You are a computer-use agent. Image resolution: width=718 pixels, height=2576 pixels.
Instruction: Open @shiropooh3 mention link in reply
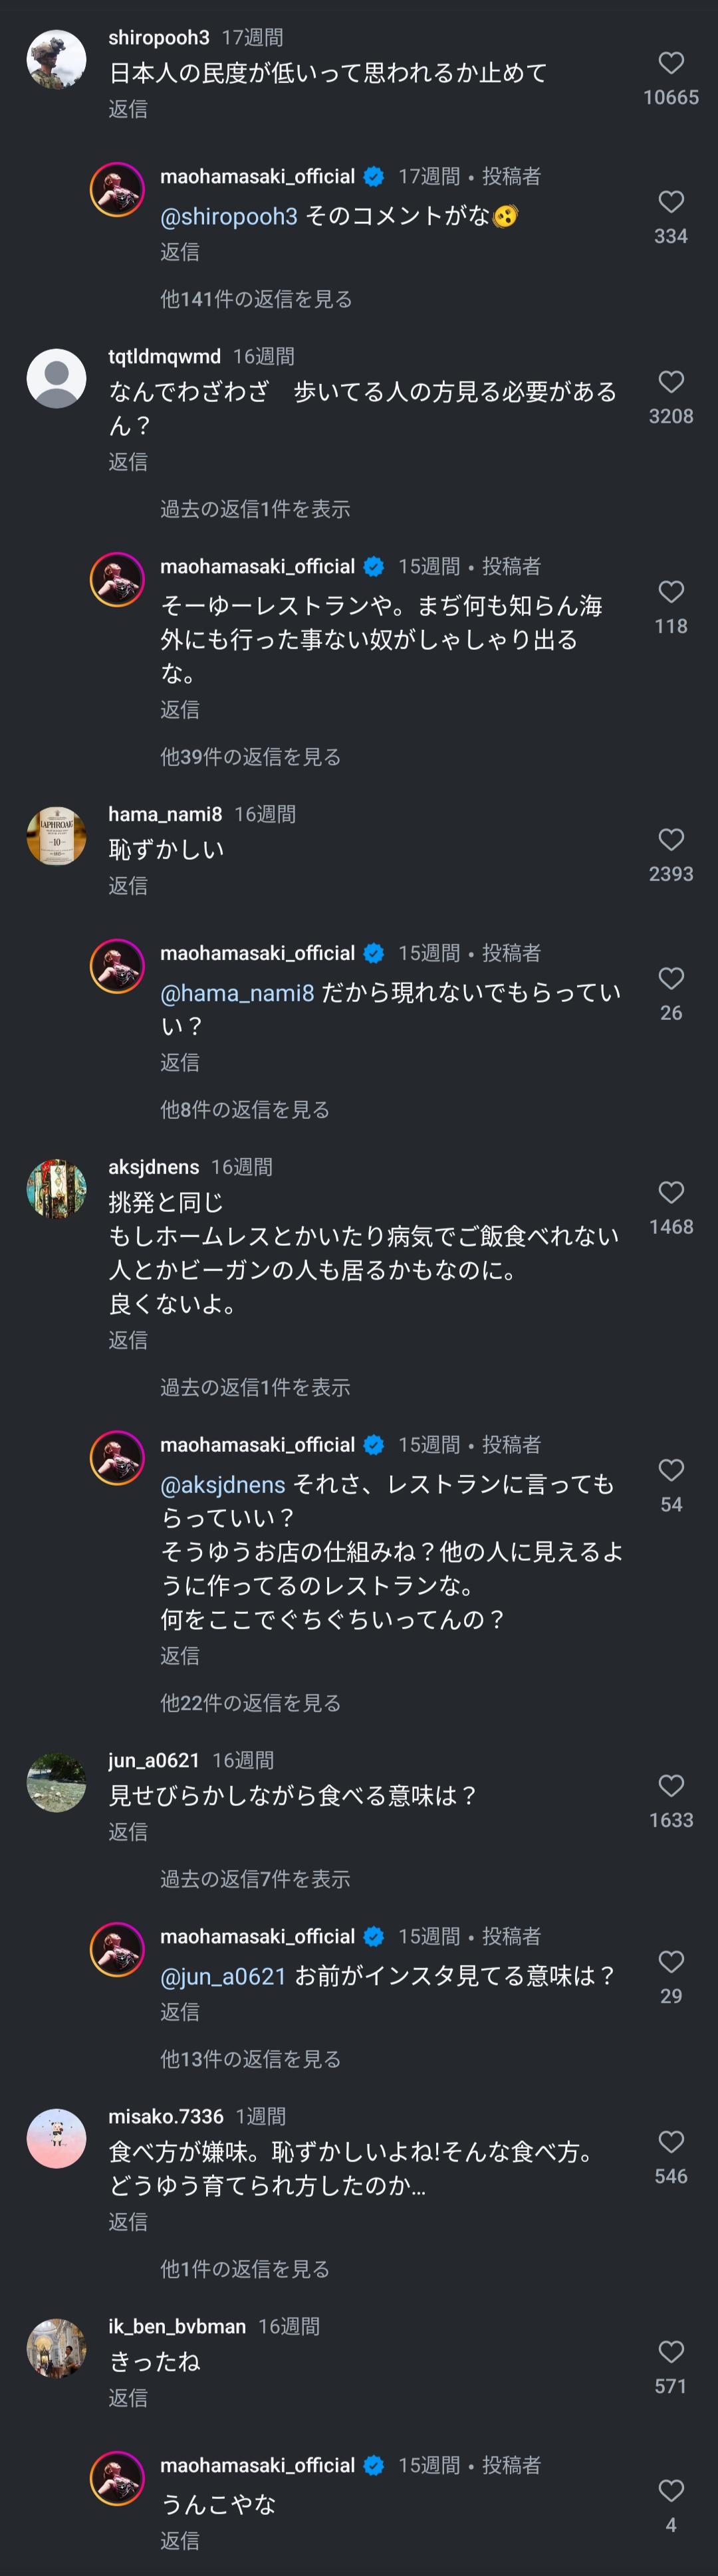(x=229, y=216)
